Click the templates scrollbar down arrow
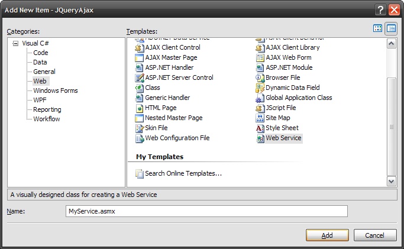The image size is (404, 249). (392, 181)
